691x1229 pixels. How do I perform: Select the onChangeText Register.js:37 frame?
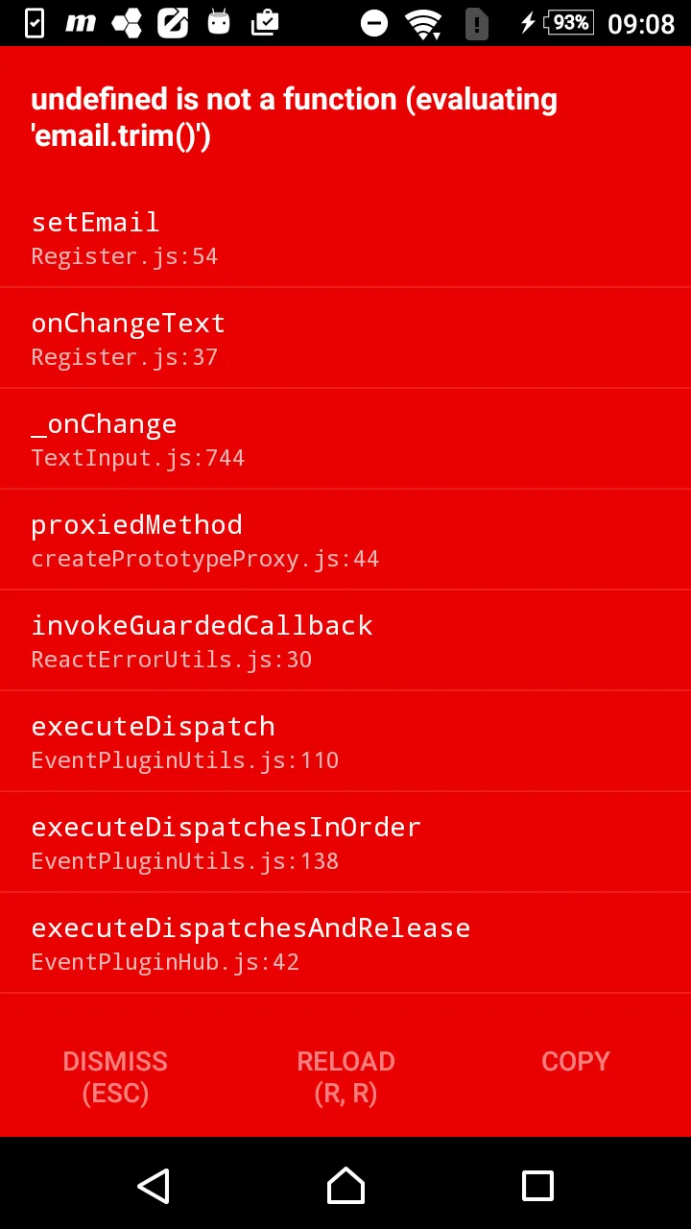(345, 338)
